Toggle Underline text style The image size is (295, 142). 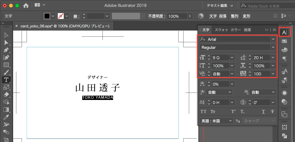point(263,111)
